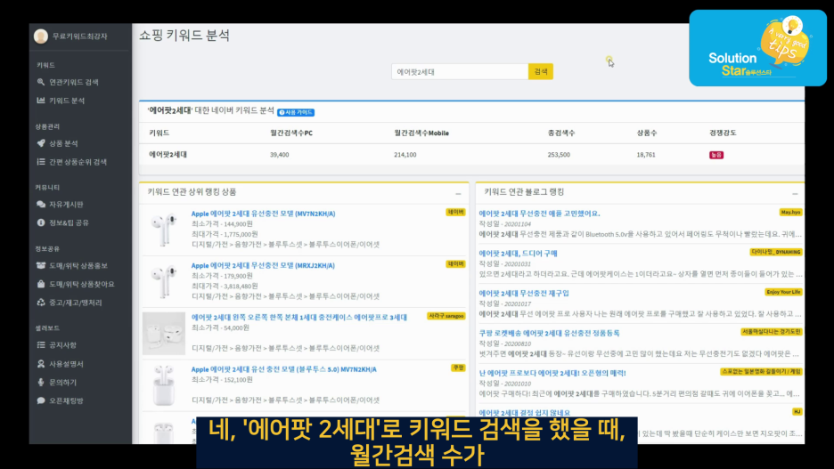Click thumbnail of MV7N2KH/A 유선충전 product
The width and height of the screenshot is (834, 469).
coord(164,229)
